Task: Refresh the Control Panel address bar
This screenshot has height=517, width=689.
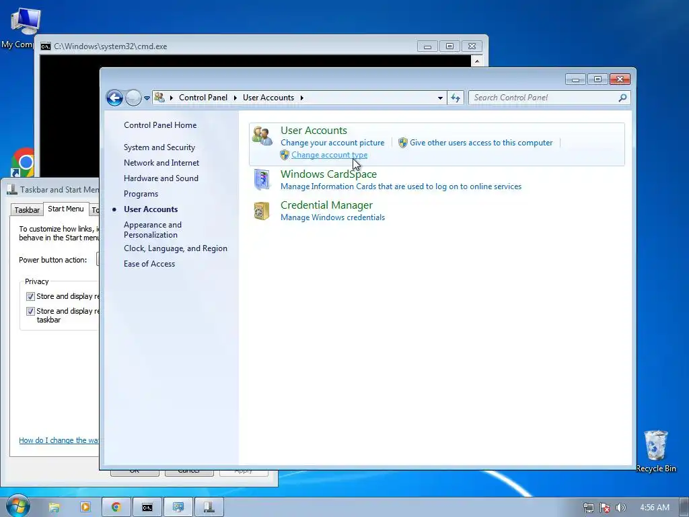Action: tap(456, 98)
